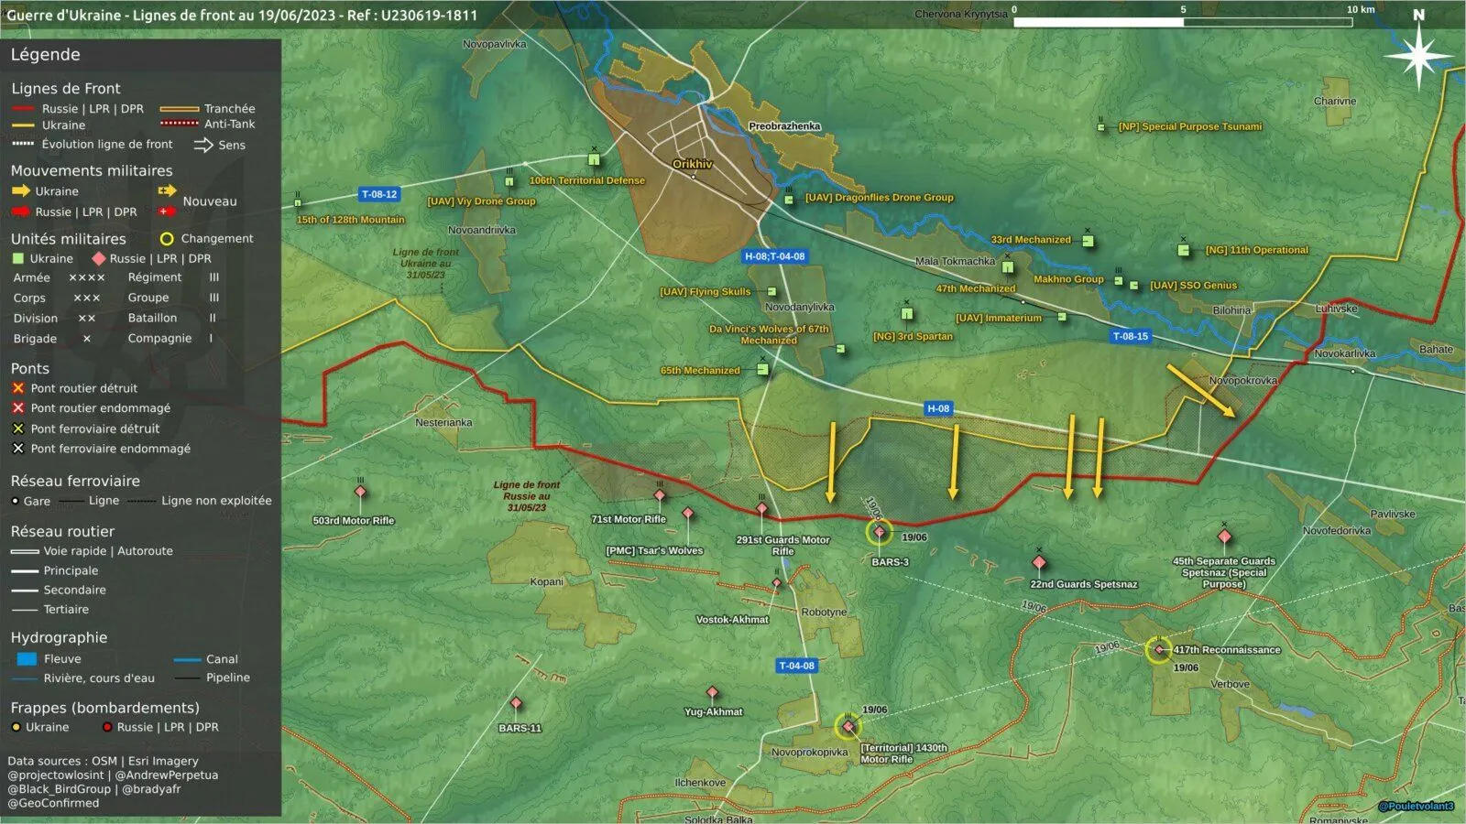This screenshot has height=824, width=1466.
Task: Select the BARS-3 circled diamond marker
Action: [x=879, y=531]
